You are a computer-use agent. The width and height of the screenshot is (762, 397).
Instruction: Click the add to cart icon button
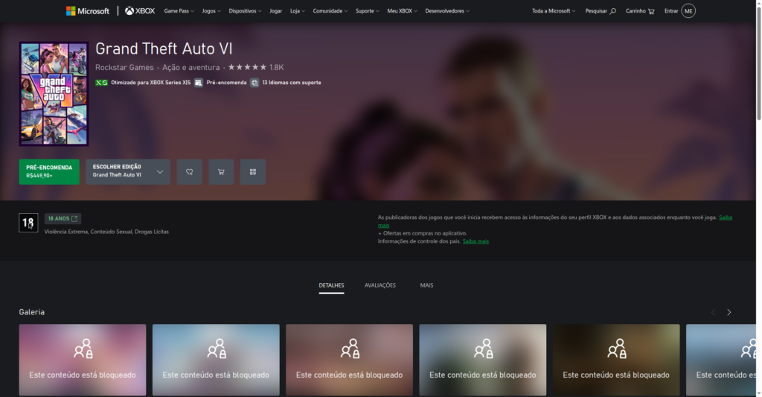click(x=221, y=172)
